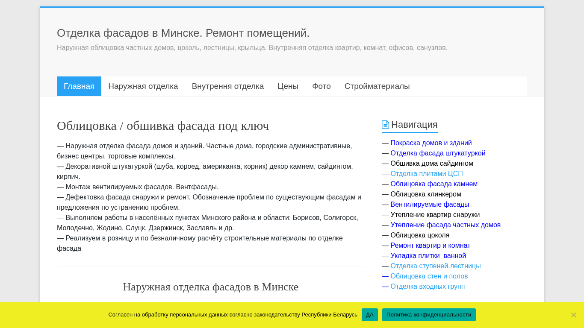The height and width of the screenshot is (328, 584).
Task: Open the Главная menu tab
Action: (x=79, y=86)
